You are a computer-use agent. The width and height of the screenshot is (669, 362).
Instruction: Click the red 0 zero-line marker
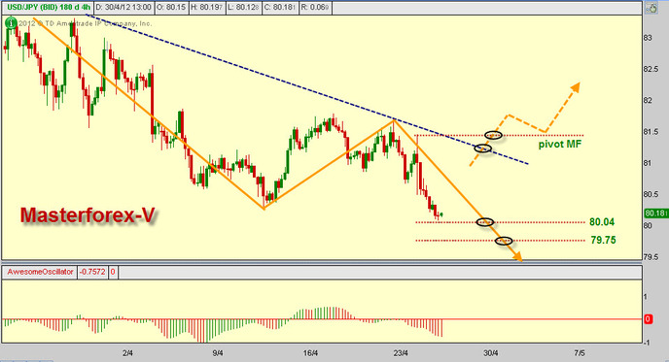click(648, 319)
